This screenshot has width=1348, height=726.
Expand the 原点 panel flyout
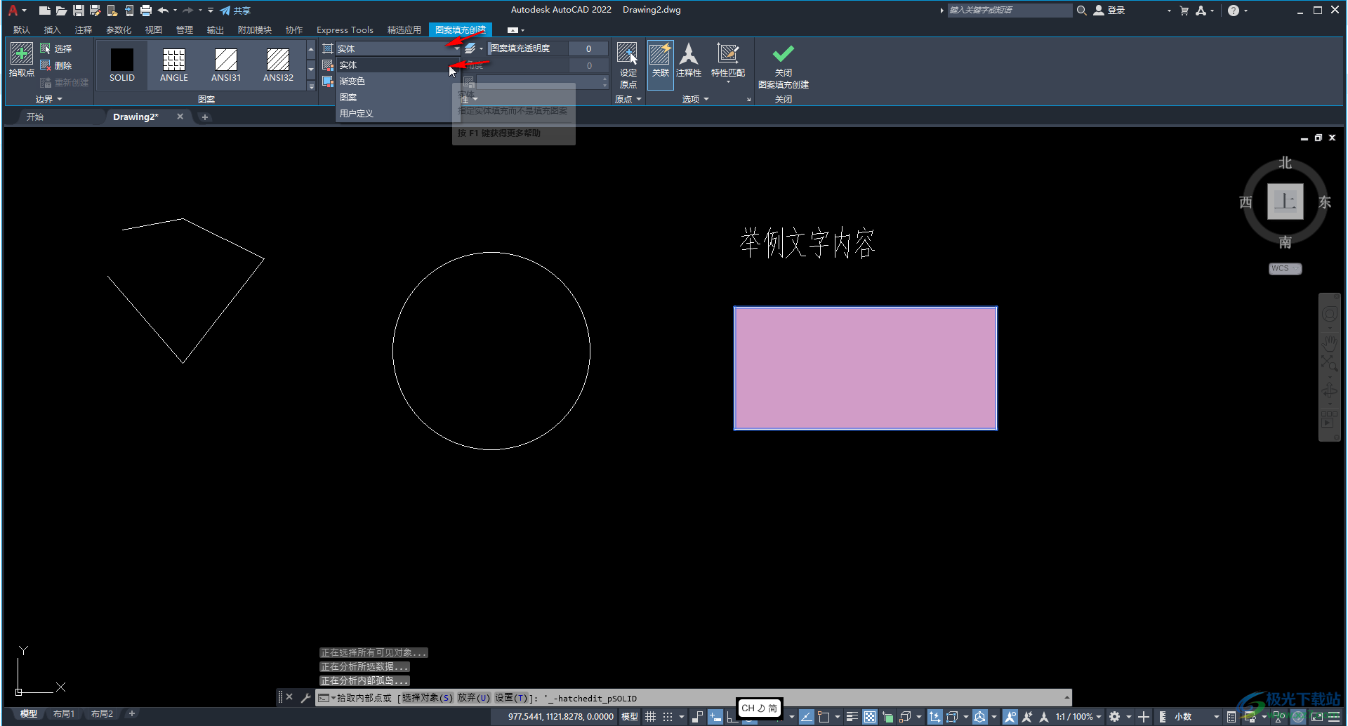(628, 99)
